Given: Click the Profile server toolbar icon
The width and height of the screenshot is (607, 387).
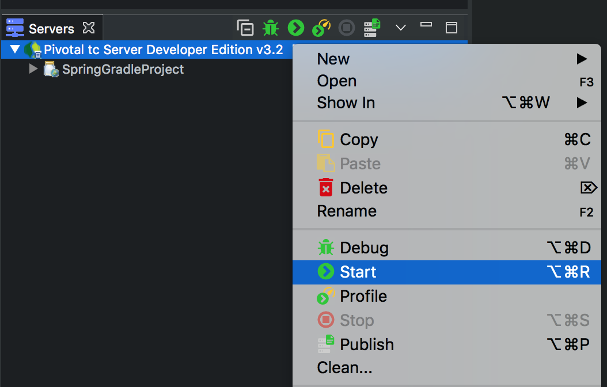Looking at the screenshot, I should [321, 28].
